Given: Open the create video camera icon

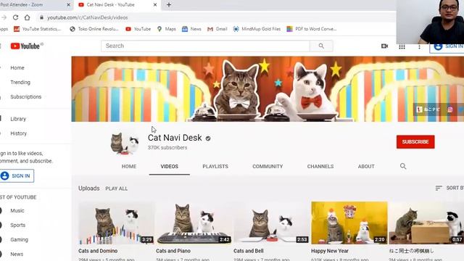Looking at the screenshot, I should pyautogui.click(x=384, y=46).
